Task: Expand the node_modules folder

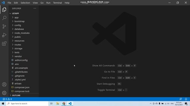Action: (x=24, y=33)
